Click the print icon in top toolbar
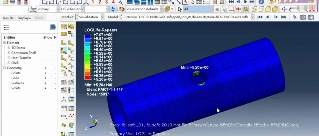 [x=12, y=2]
